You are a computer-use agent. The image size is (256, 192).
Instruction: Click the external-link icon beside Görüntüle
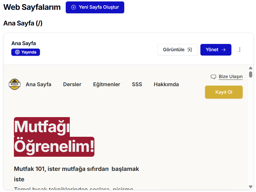[190, 50]
